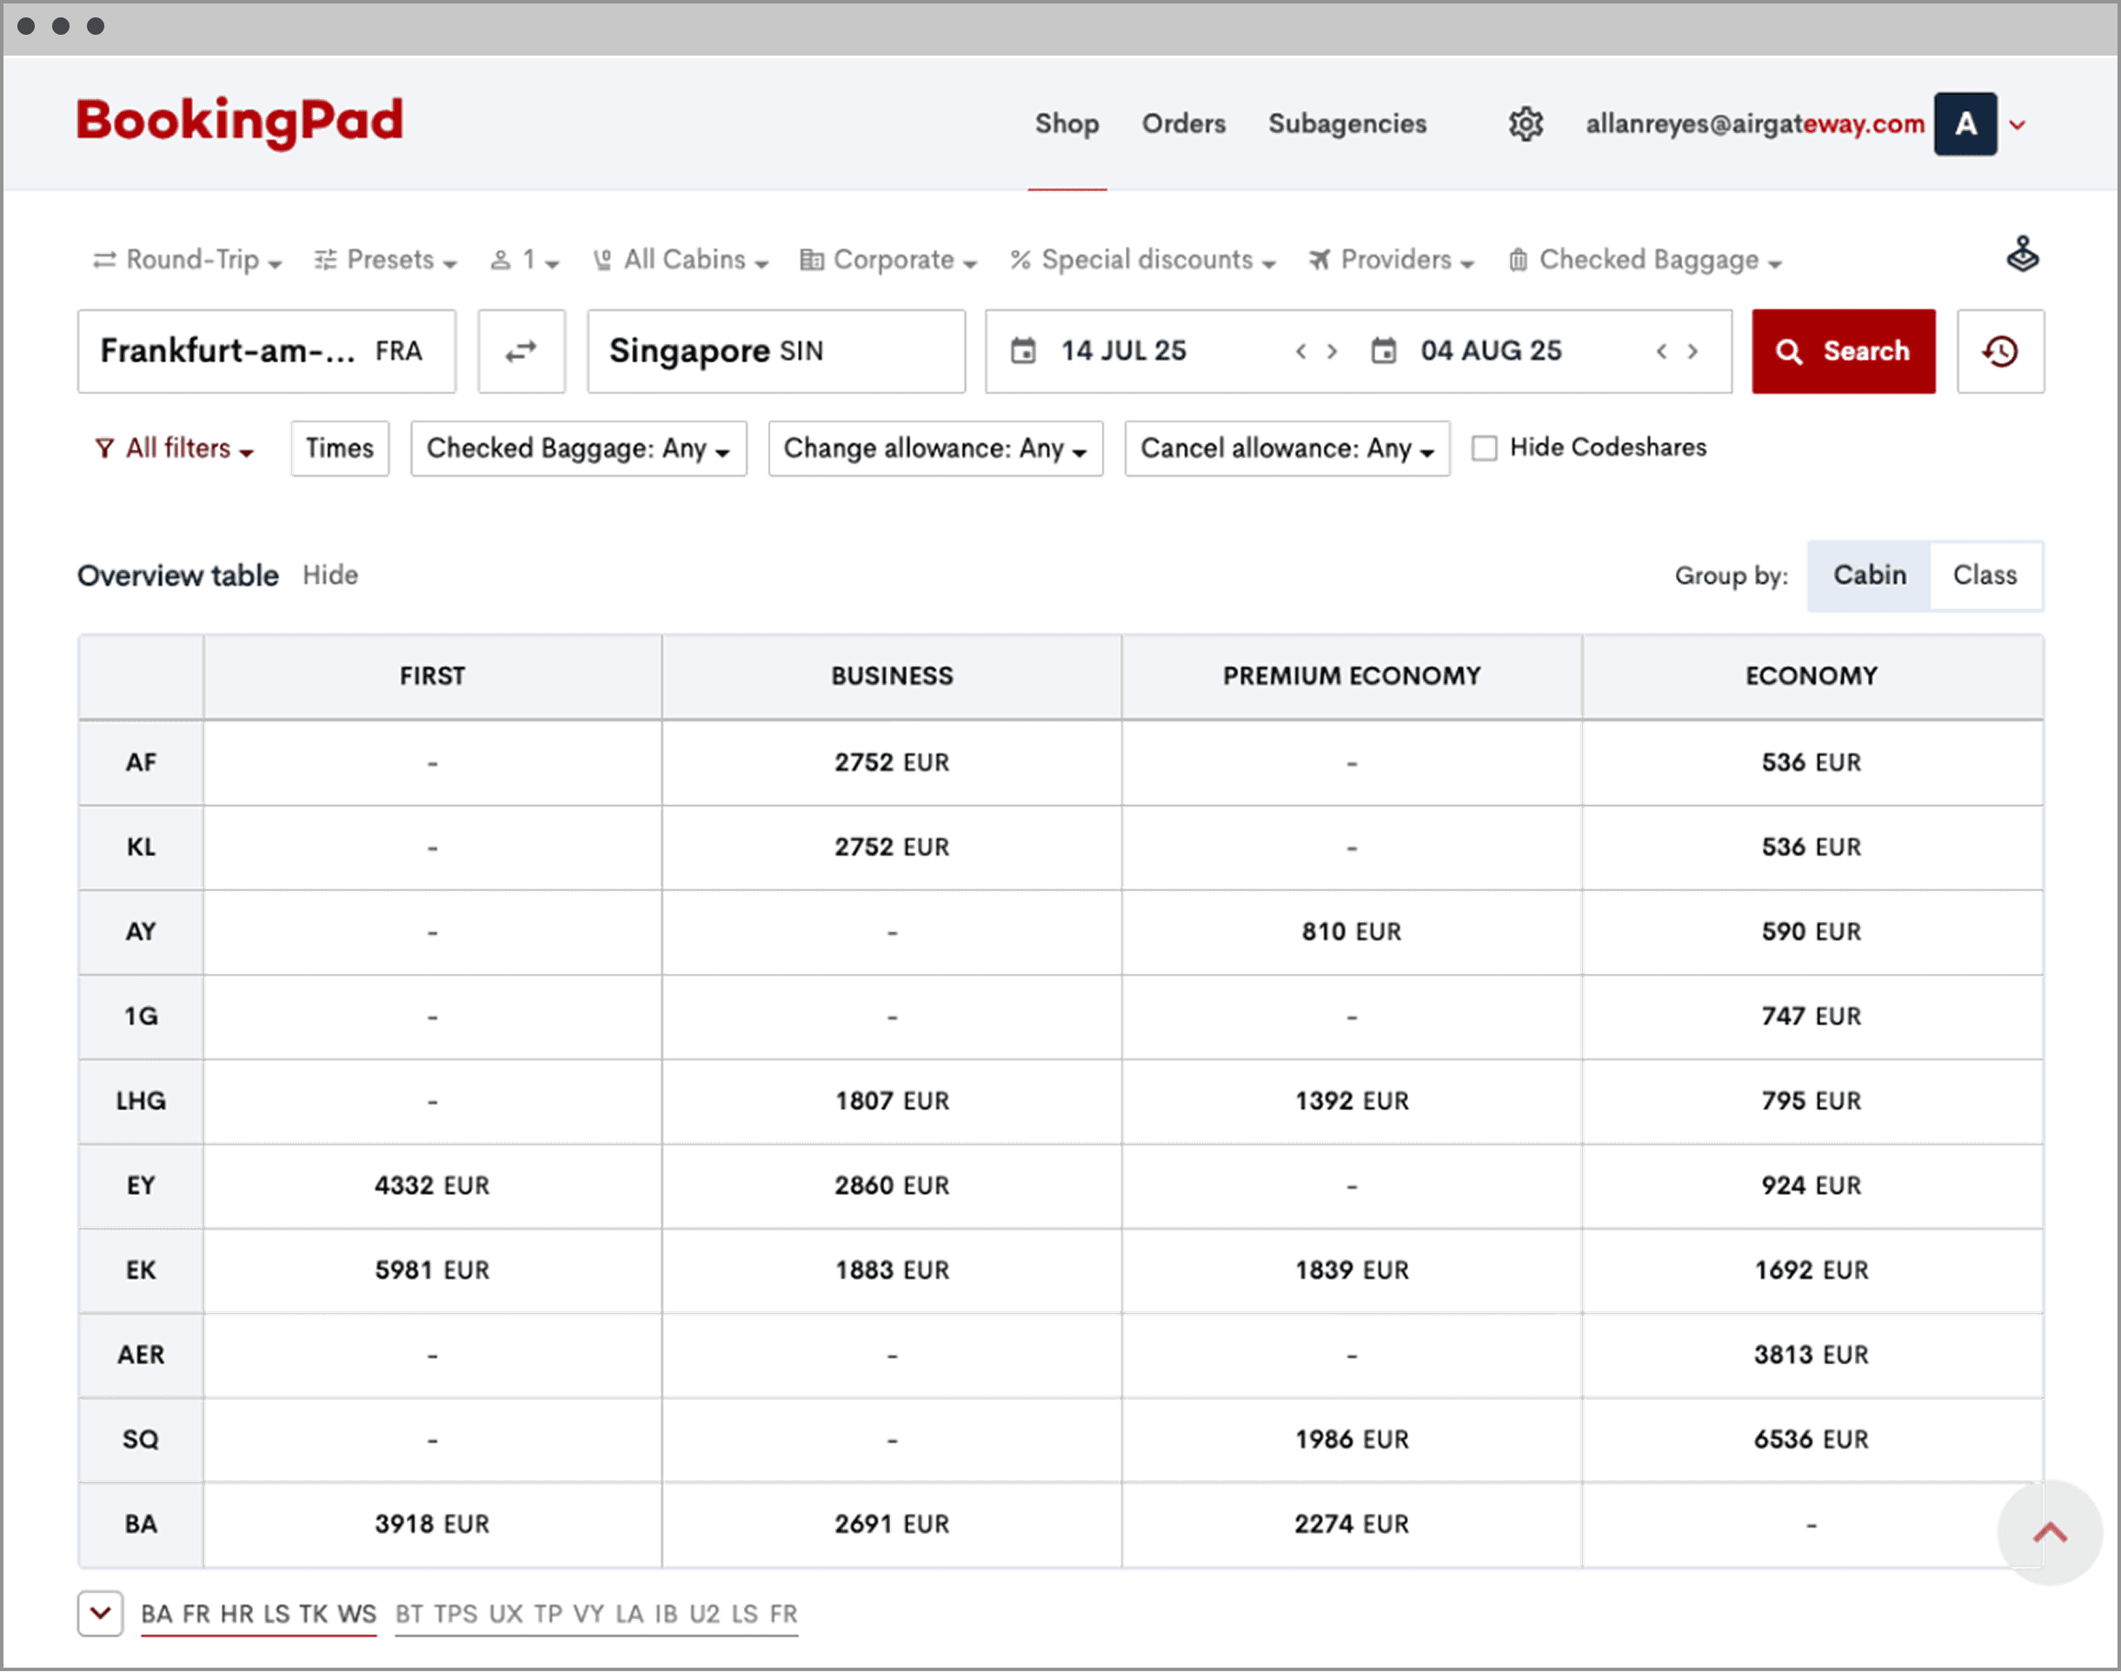Image resolution: width=2121 pixels, height=1672 pixels.
Task: Open the search history icon
Action: point(1999,351)
